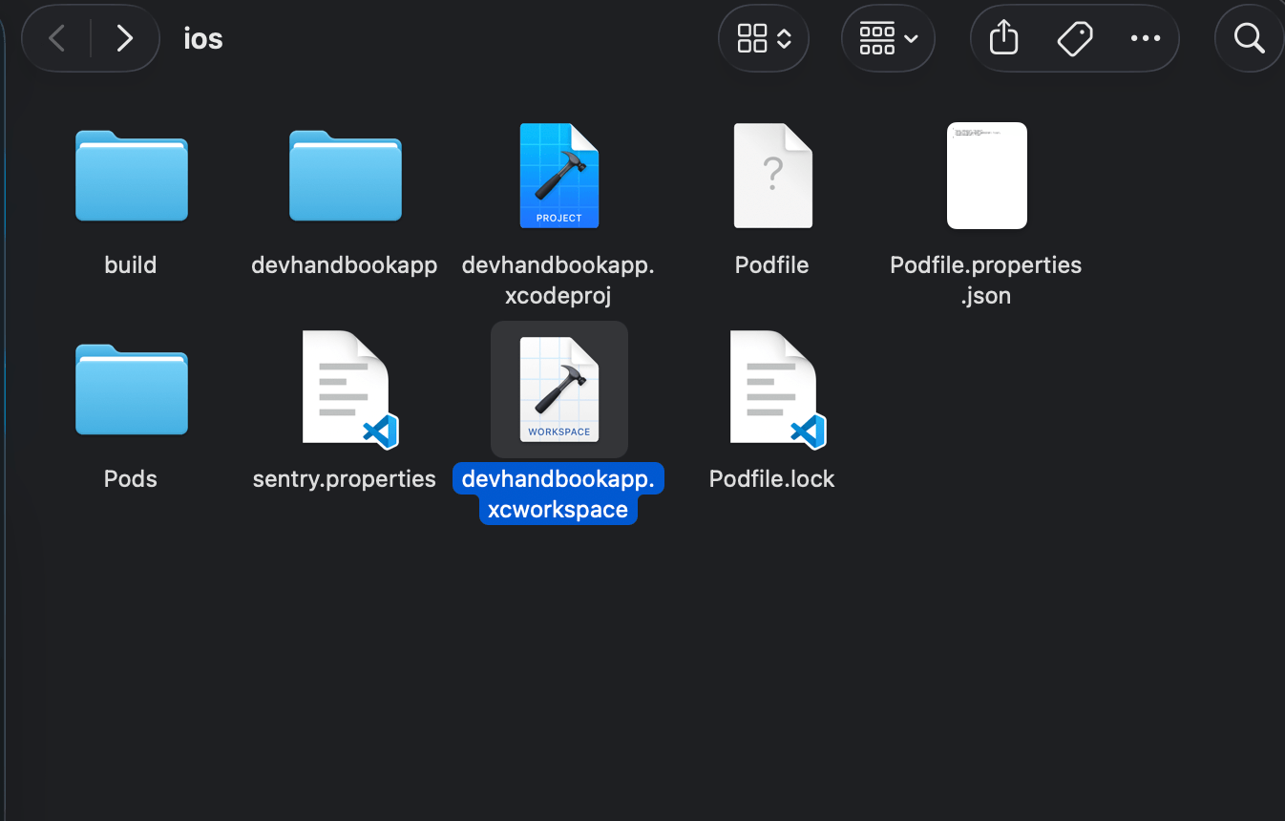Image resolution: width=1285 pixels, height=821 pixels.
Task: Click the ios folder title in the toolbar
Action: 202,38
